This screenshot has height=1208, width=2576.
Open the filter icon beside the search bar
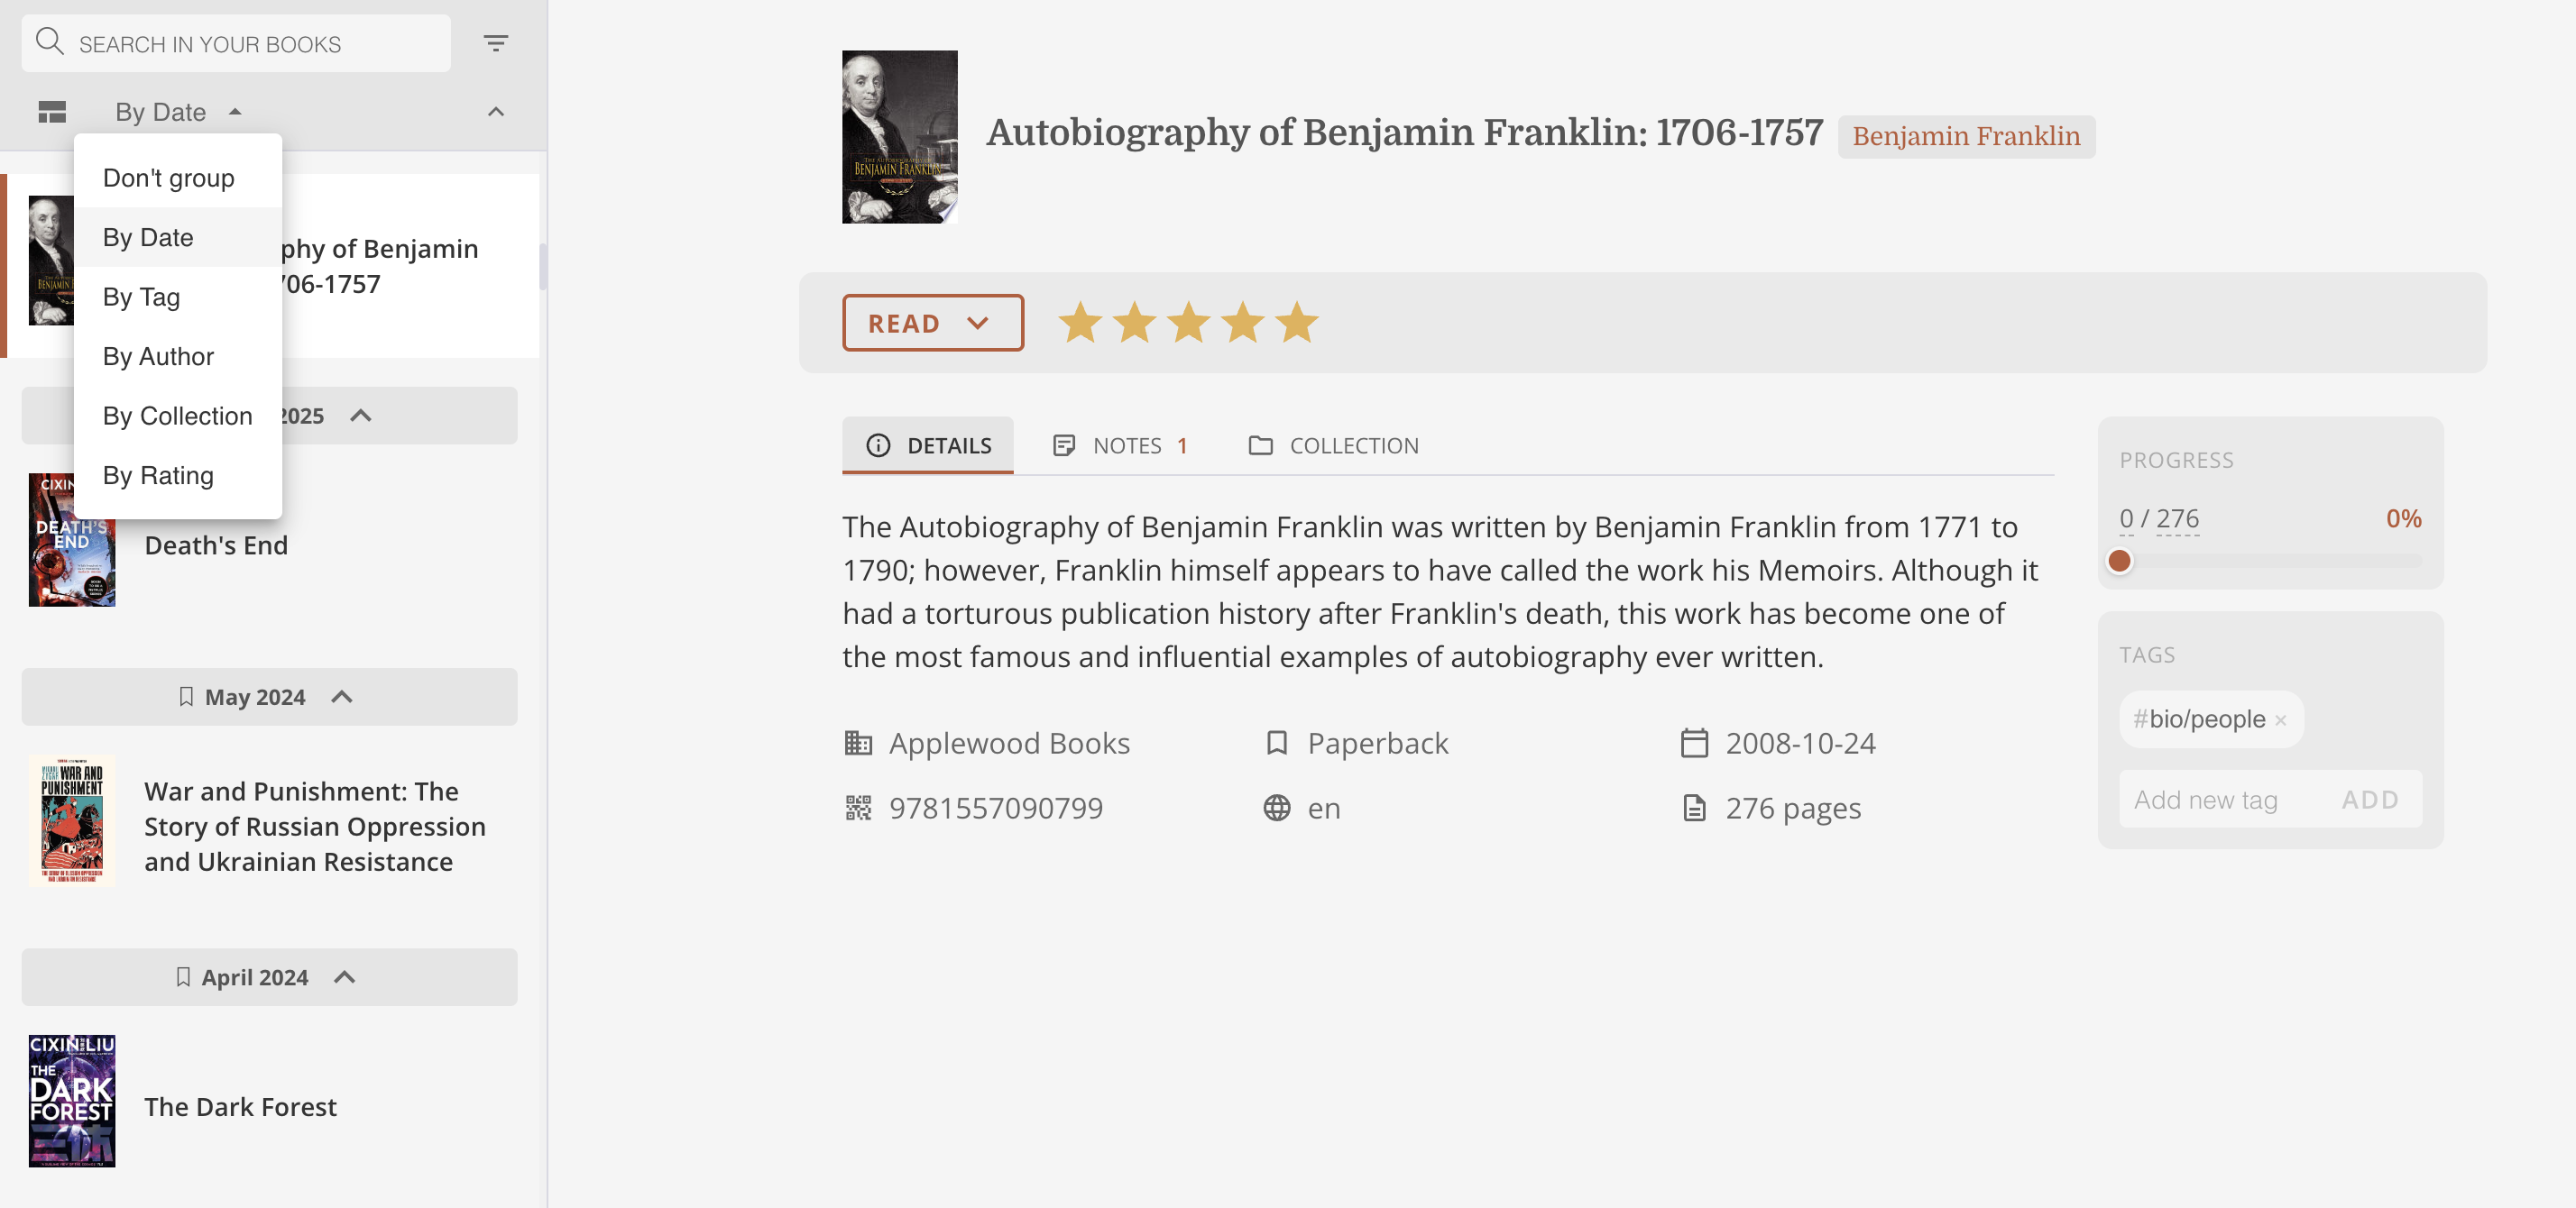[496, 43]
